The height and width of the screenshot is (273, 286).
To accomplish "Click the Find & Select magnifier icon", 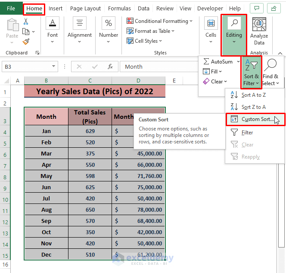I will tap(270, 65).
